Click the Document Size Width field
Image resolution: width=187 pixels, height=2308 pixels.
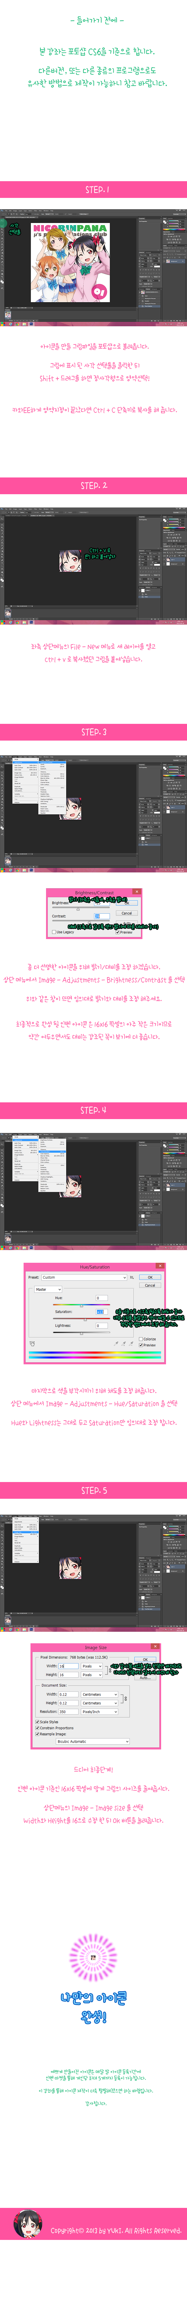tap(68, 1694)
